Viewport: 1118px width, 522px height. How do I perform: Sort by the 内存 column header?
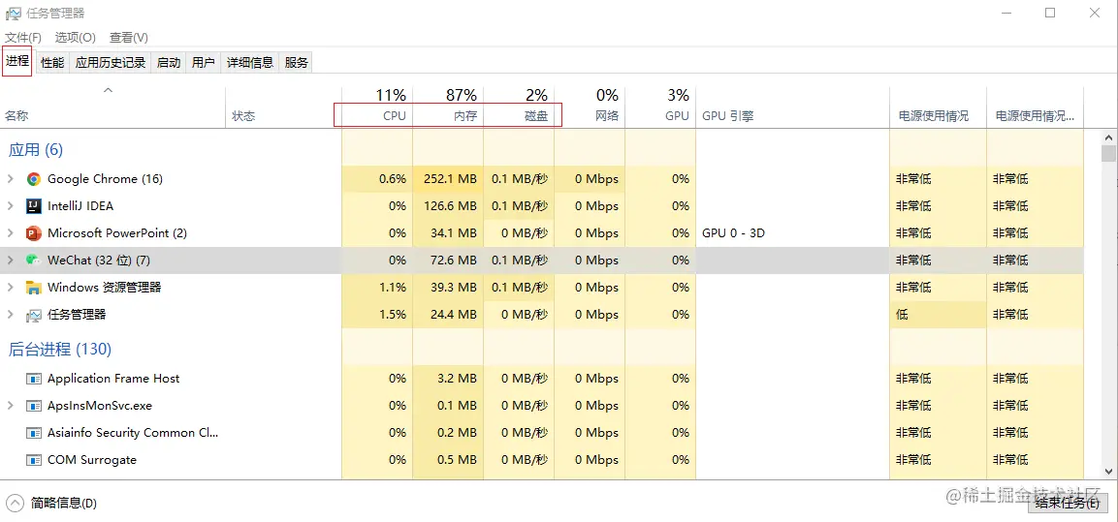(448, 107)
